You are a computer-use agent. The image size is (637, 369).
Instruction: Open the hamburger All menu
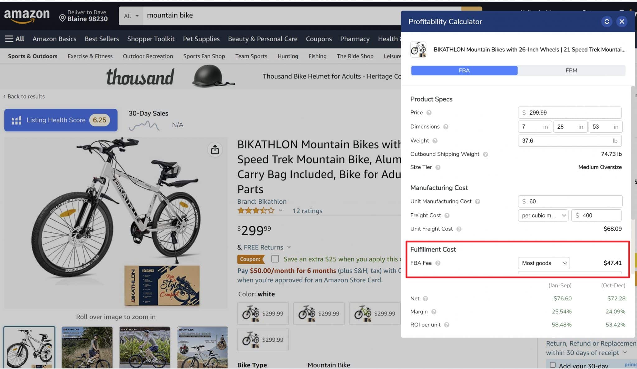coord(15,39)
